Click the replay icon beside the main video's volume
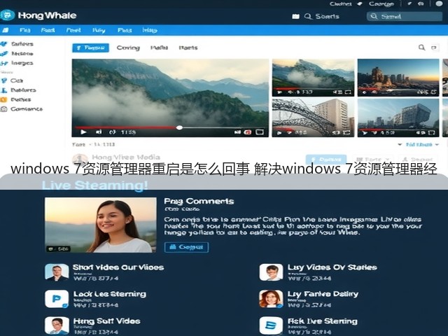 (112, 132)
